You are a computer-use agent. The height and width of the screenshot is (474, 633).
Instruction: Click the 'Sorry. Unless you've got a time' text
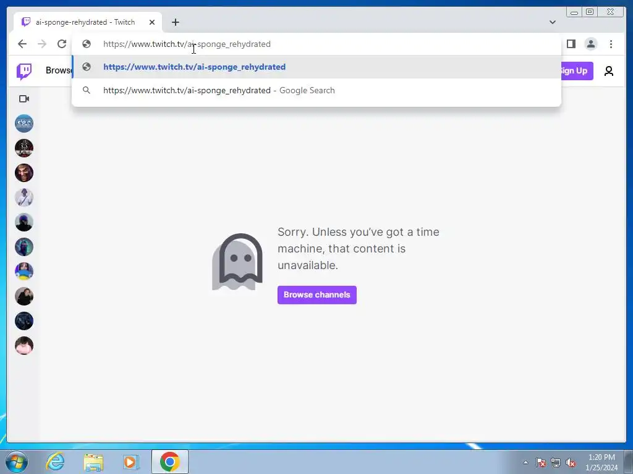[x=359, y=232]
